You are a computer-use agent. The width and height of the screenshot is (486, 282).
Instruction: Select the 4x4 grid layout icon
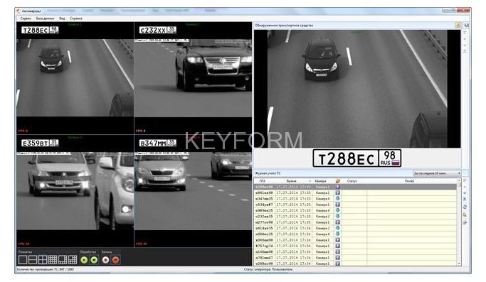pos(53,260)
